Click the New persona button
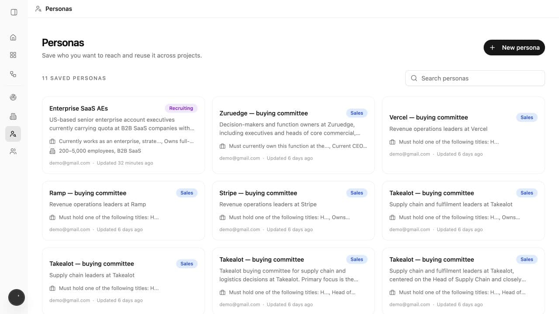Screen dimensions: 559x314 (x=514, y=48)
